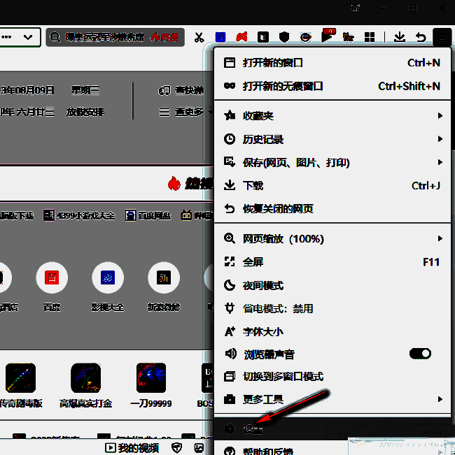Open the 影视大全 shortcut icon
This screenshot has height=455, width=455.
point(108,277)
